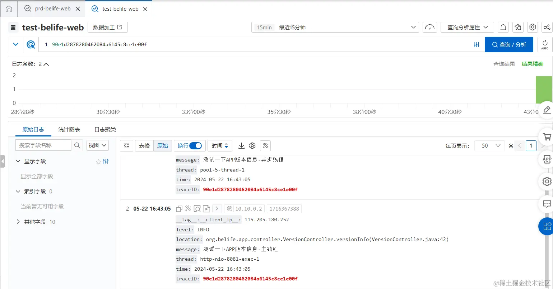This screenshot has width=553, height=289.
Task: Go to previous results page
Action: coord(519,145)
